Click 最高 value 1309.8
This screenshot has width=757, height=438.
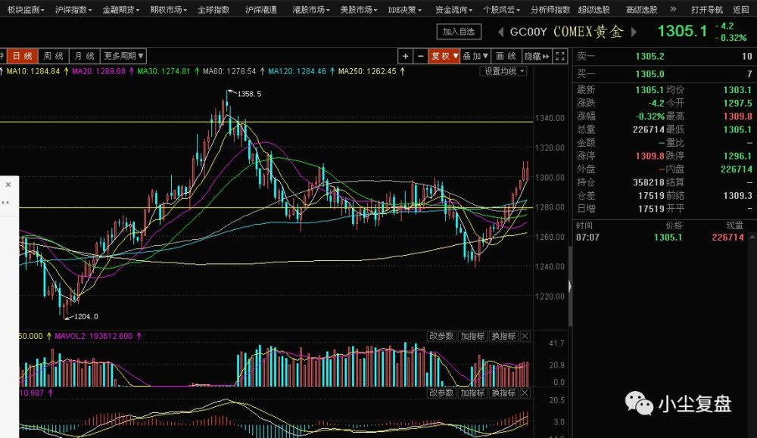[737, 116]
